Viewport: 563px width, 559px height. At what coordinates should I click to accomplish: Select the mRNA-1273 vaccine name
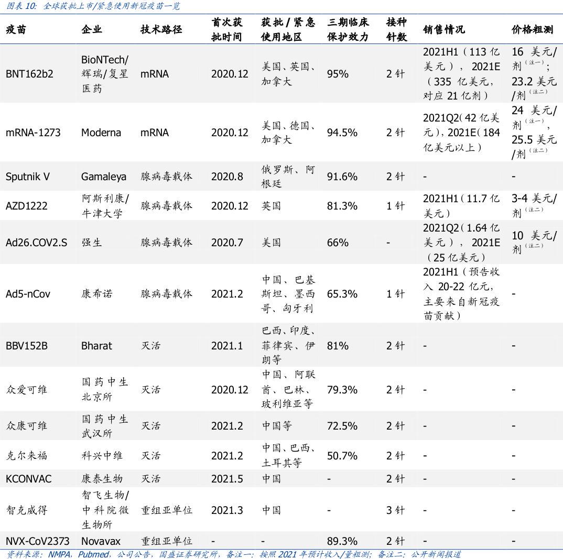coord(33,133)
